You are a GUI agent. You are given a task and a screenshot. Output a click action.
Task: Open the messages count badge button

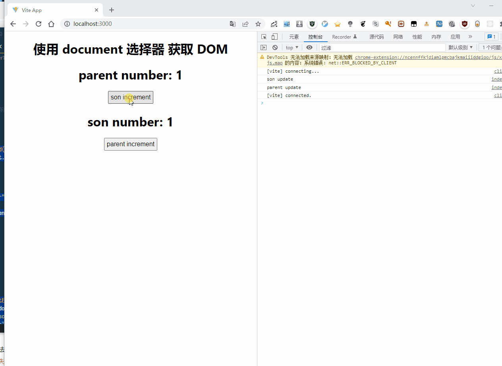[491, 37]
